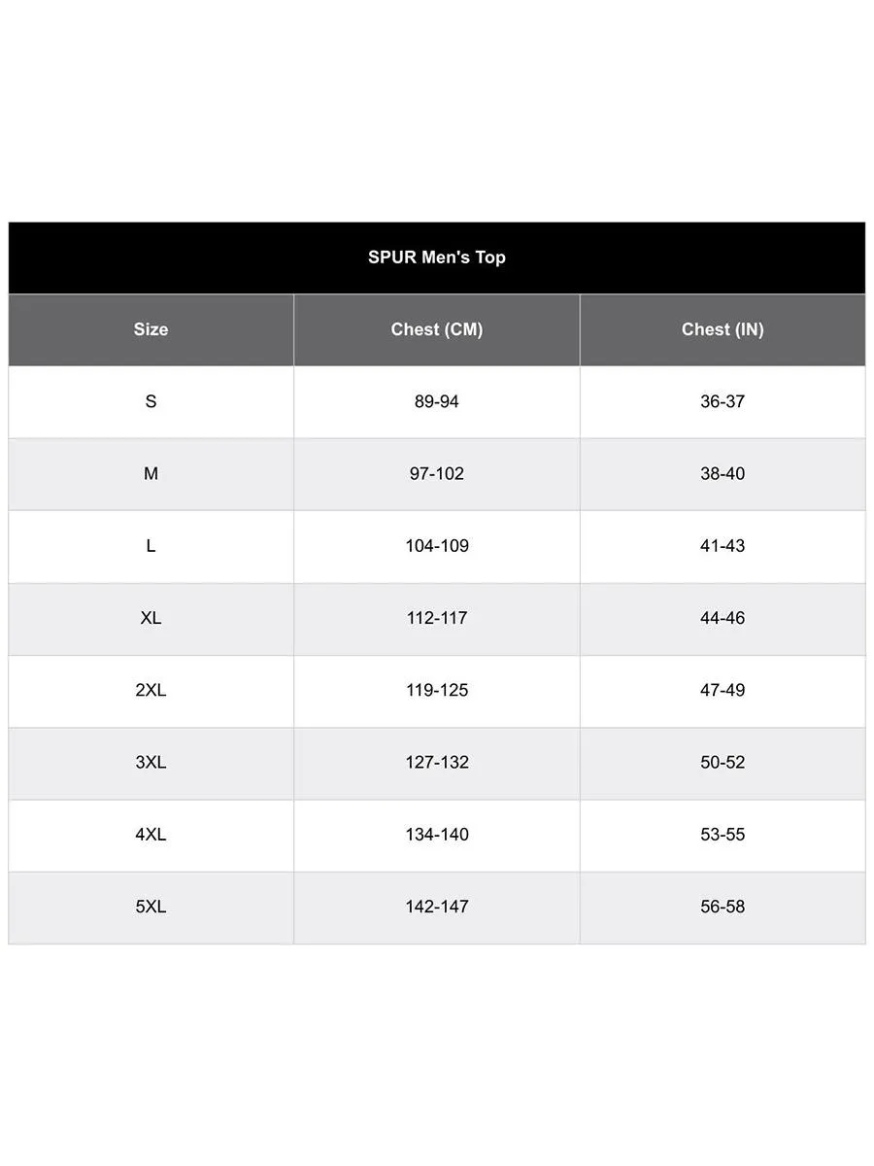Select the S size cell
The height and width of the screenshot is (1166, 874).
pos(151,401)
